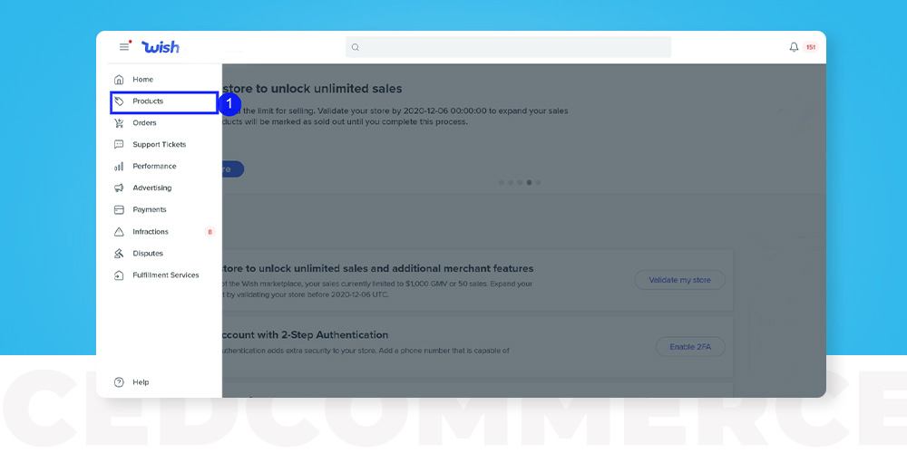
Task: Focus the top search field
Action: tap(509, 47)
